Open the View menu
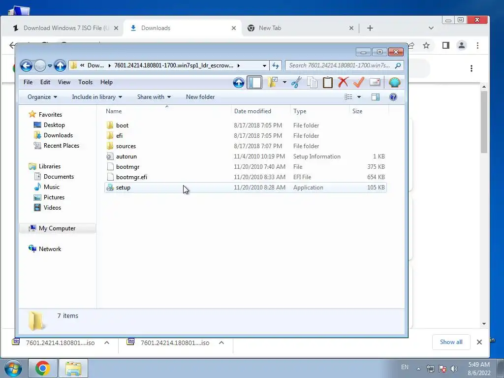The image size is (504, 378). (x=64, y=82)
